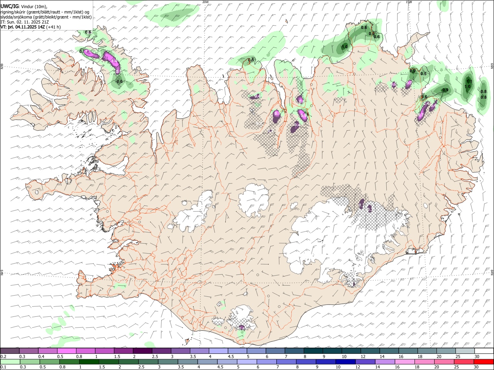Click the '20W' longitude label
Image resolution: width=494 pixels, height=370 pixels.
(205, 2)
